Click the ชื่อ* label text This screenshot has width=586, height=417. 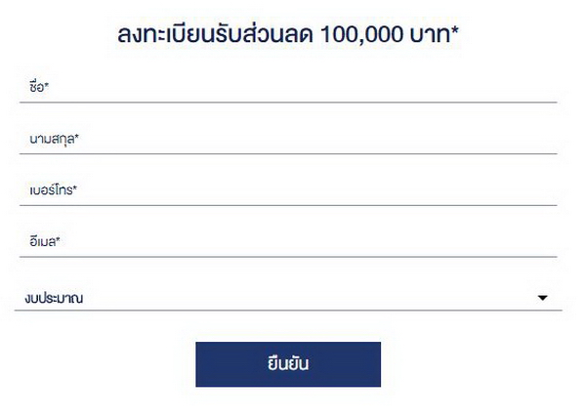click(39, 88)
